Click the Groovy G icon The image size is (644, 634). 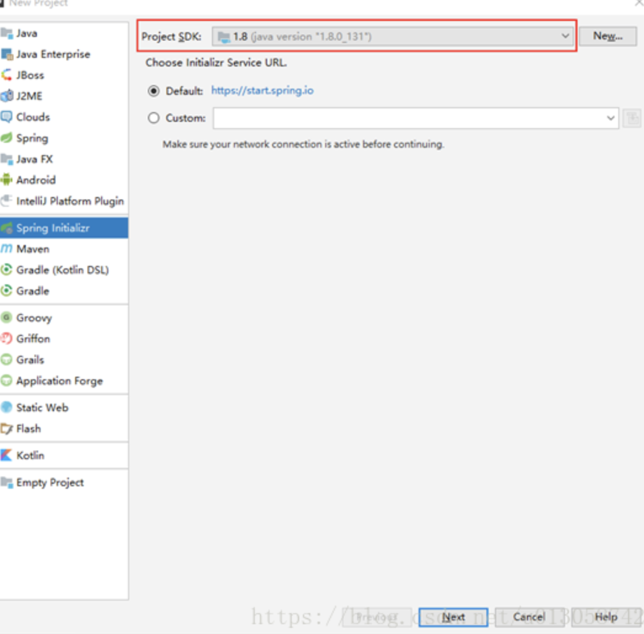(6, 318)
